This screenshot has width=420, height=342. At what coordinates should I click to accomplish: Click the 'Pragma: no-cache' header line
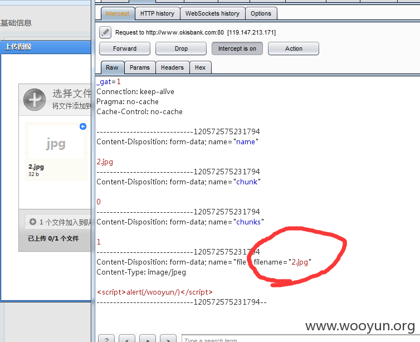coord(128,102)
